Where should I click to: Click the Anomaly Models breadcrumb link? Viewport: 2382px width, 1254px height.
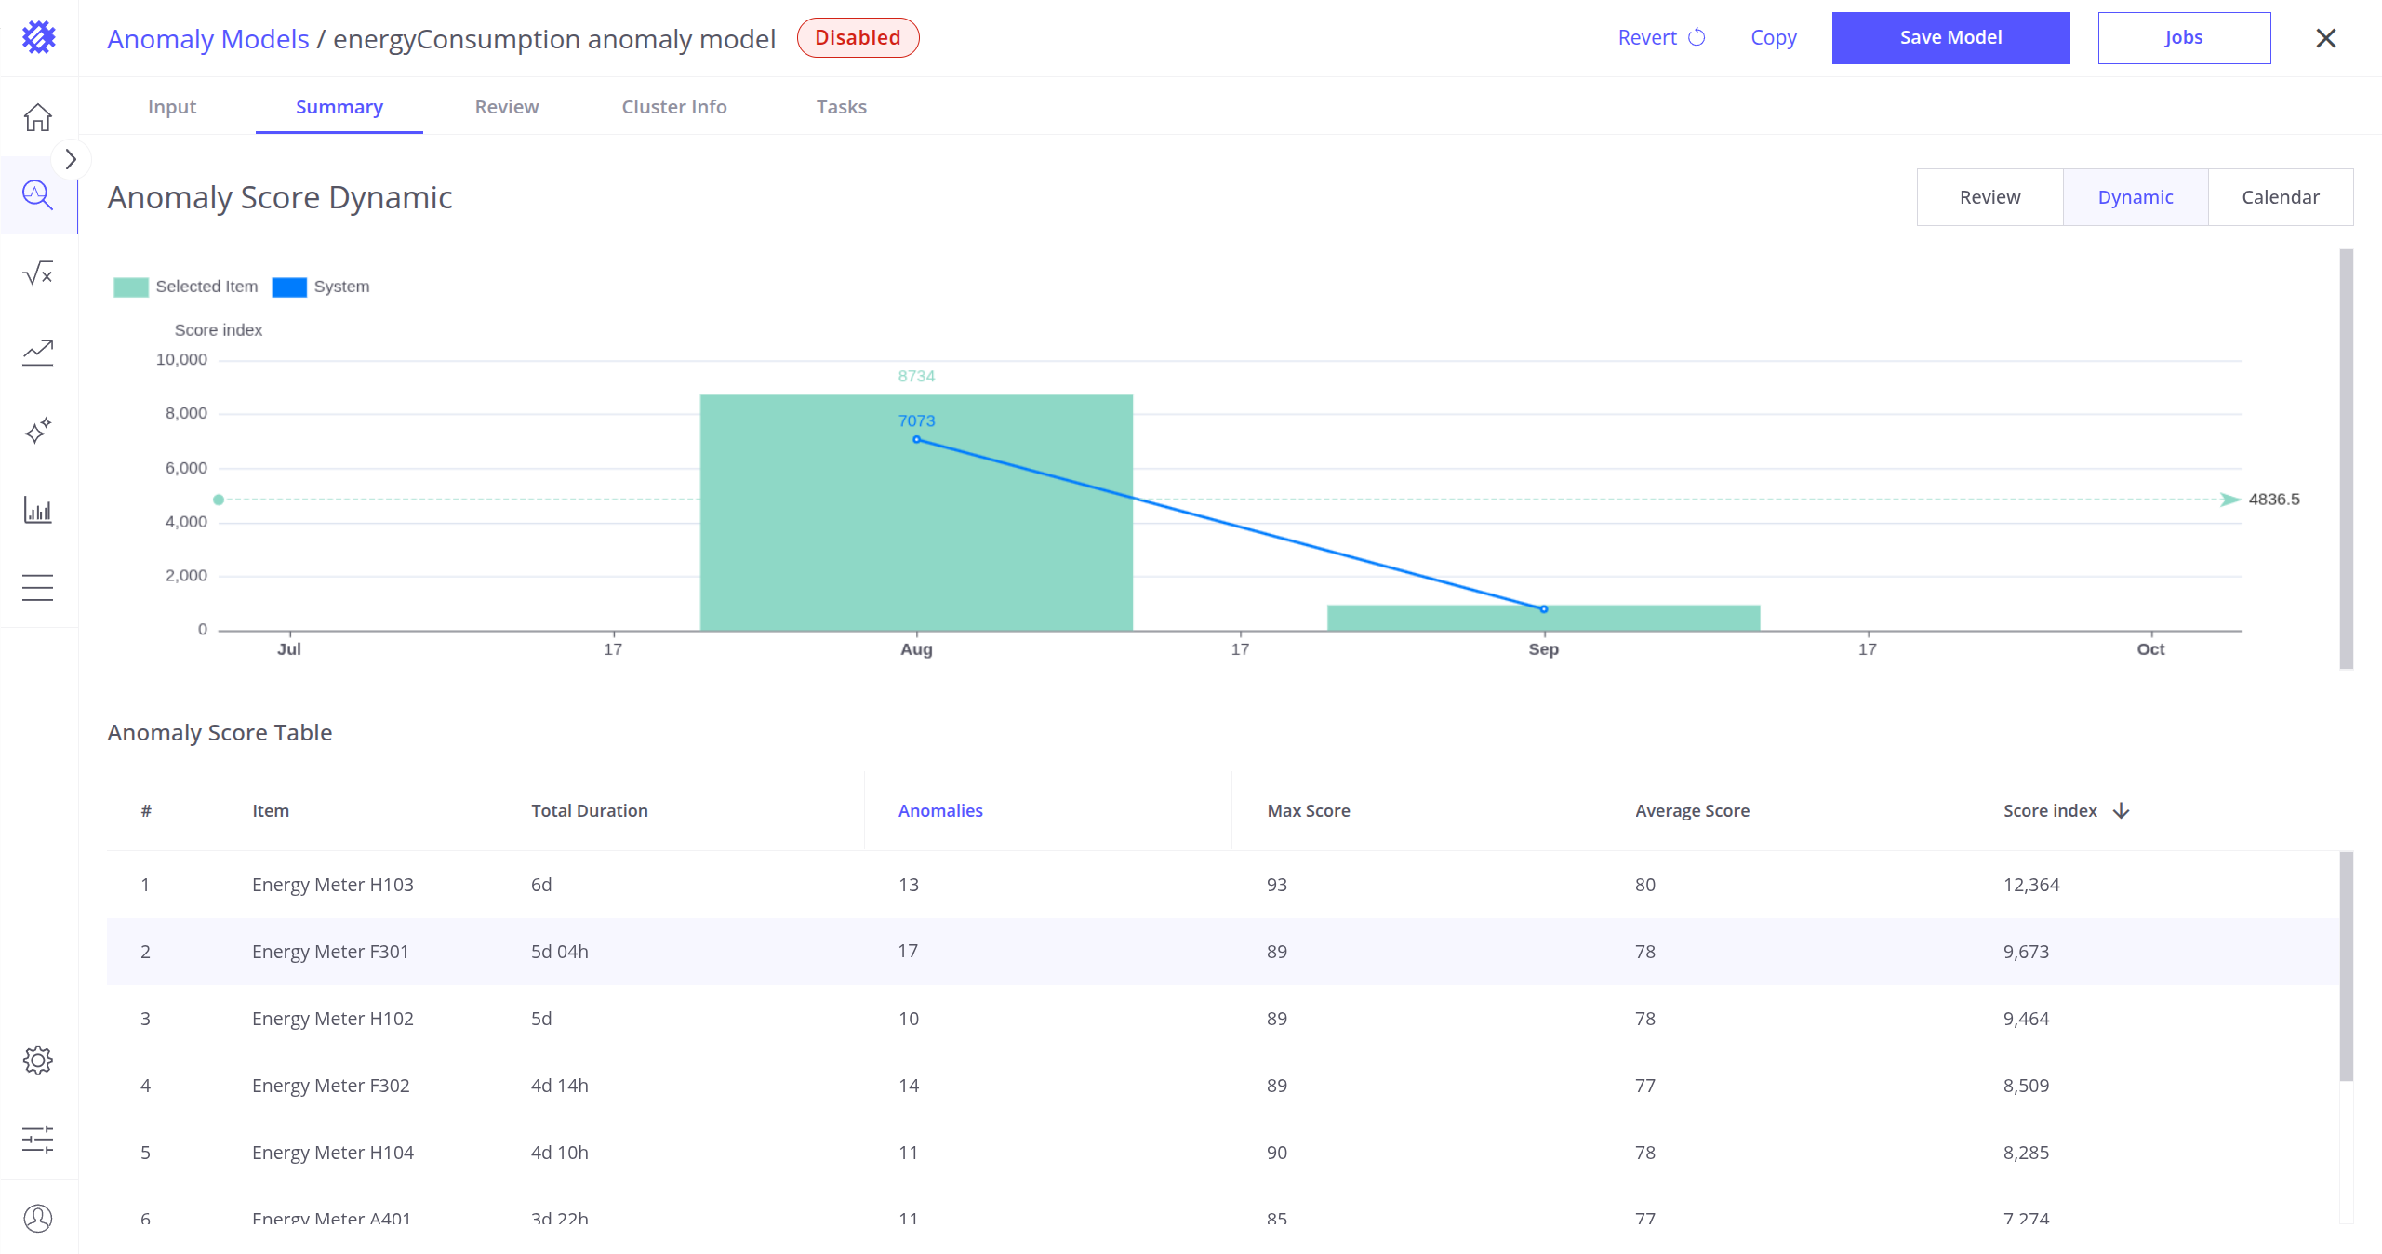(208, 39)
